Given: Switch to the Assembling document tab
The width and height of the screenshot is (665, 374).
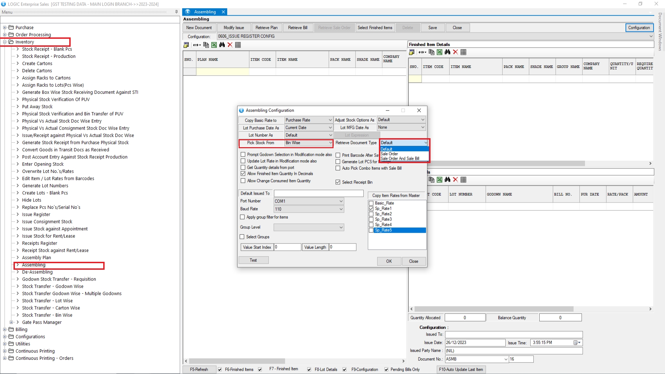Looking at the screenshot, I should pyautogui.click(x=204, y=12).
